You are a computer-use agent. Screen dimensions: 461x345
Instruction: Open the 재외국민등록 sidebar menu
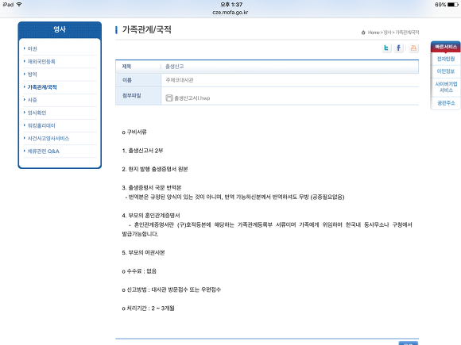pyautogui.click(x=41, y=62)
